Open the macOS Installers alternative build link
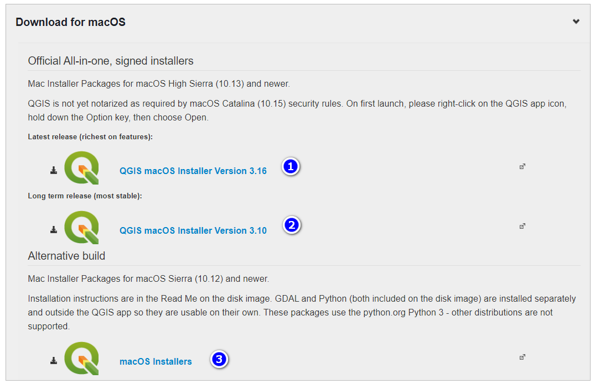The image size is (595, 384). point(156,362)
